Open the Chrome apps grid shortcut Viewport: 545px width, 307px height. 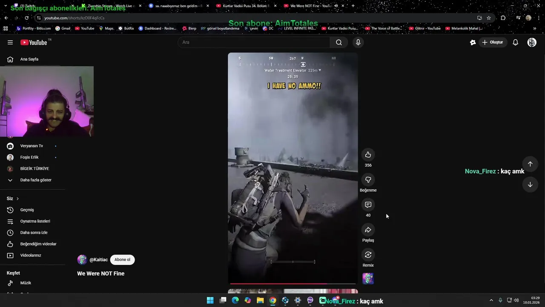pyautogui.click(x=6, y=29)
